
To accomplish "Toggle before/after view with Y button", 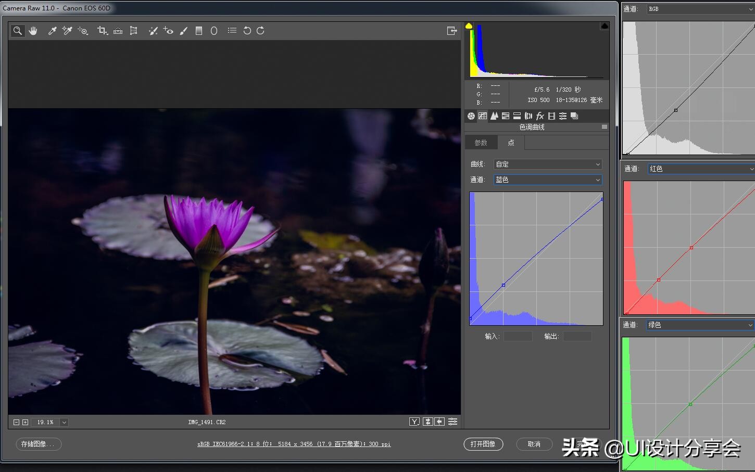I will pos(414,422).
